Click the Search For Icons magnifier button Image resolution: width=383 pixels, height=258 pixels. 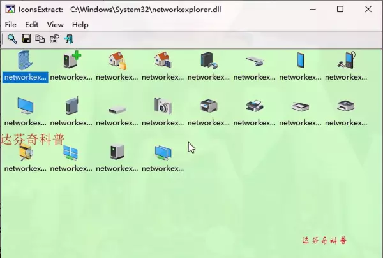[12, 39]
